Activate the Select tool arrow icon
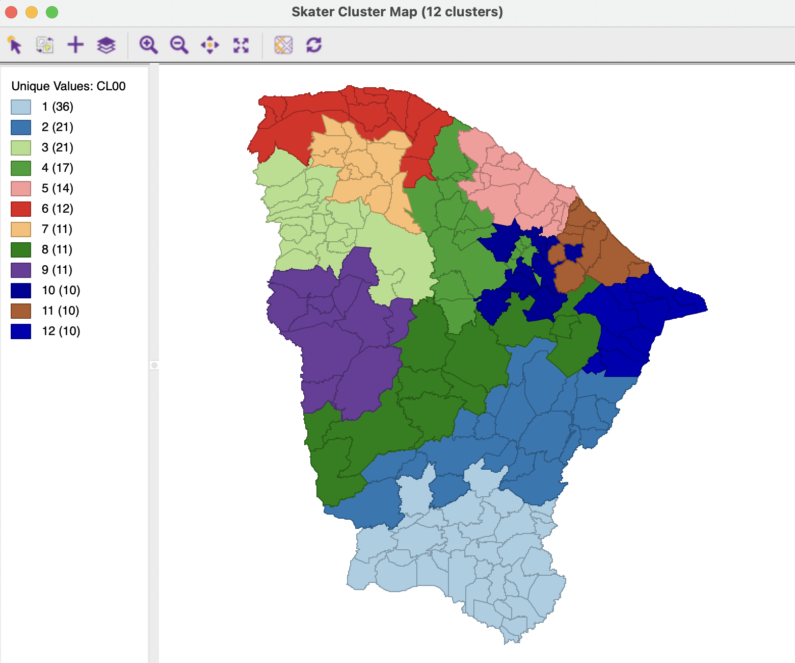Image resolution: width=795 pixels, height=663 pixels. click(15, 45)
